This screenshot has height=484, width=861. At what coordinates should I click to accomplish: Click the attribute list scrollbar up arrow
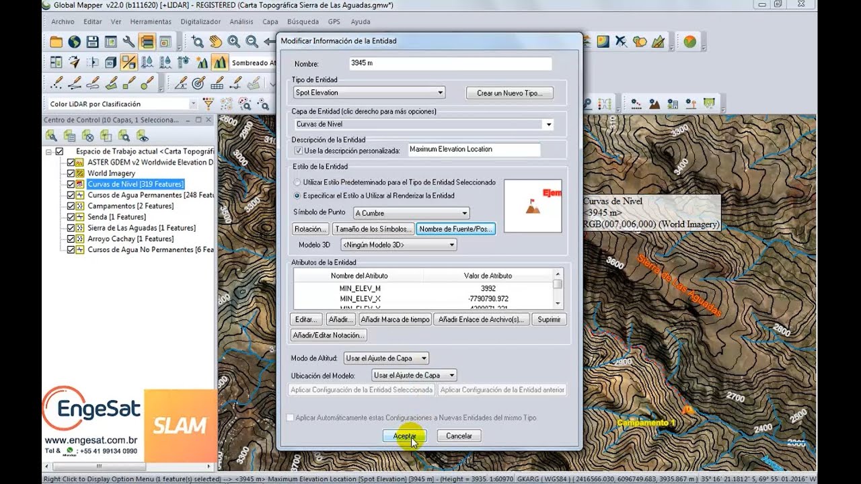point(557,274)
